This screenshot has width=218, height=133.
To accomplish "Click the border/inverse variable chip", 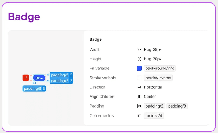I will pyautogui.click(x=158, y=78).
